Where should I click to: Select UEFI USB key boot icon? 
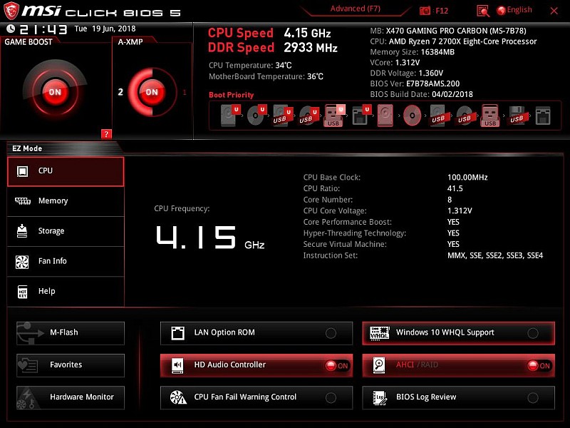(334, 116)
